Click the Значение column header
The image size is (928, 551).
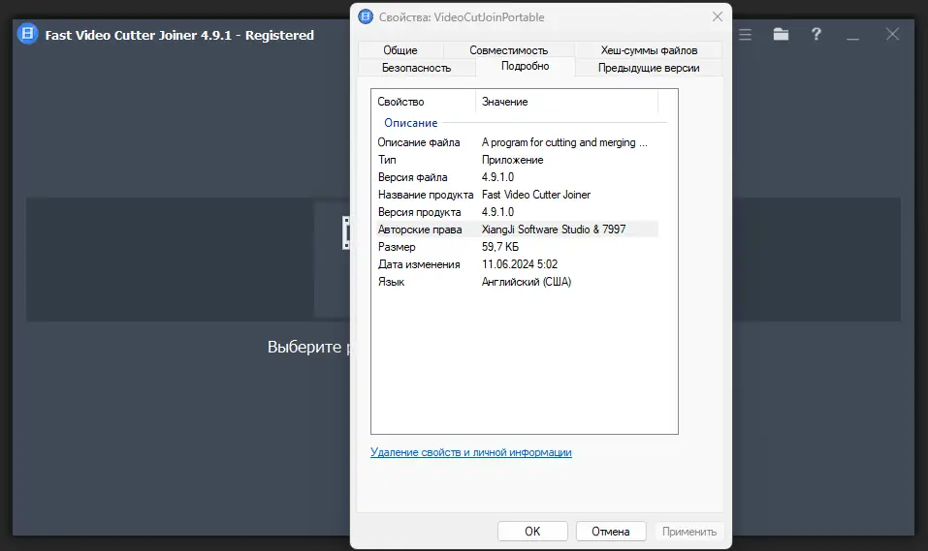pyautogui.click(x=565, y=102)
